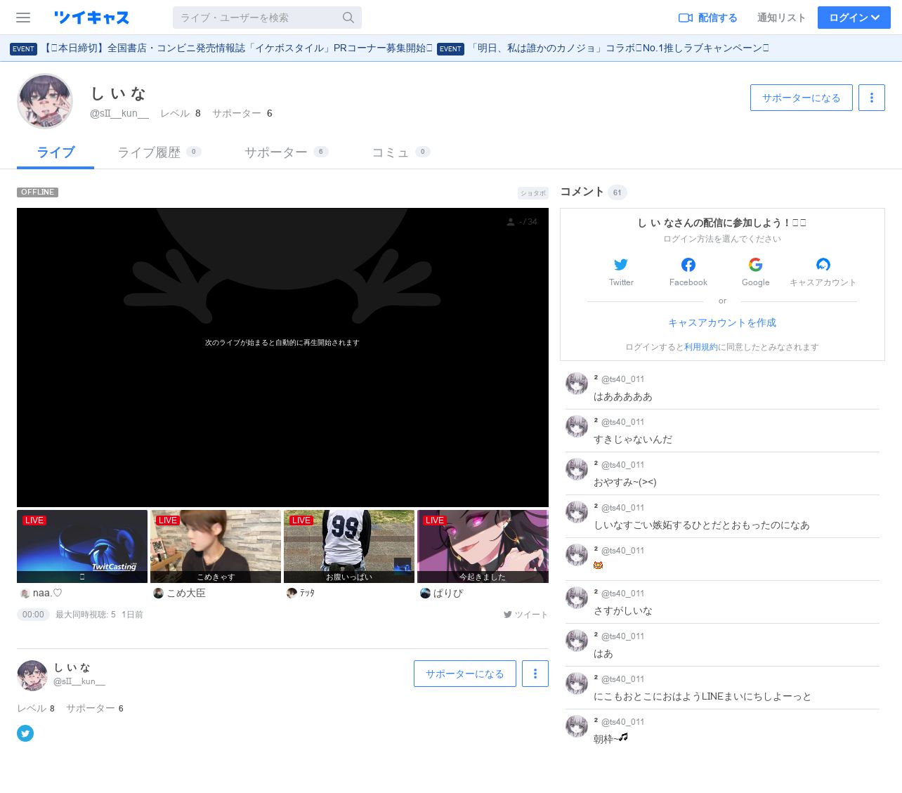
Task: Open the お腹いっぱい live thumbnail
Action: point(349,546)
